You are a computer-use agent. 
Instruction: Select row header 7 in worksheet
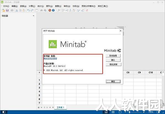(x=39, y=103)
